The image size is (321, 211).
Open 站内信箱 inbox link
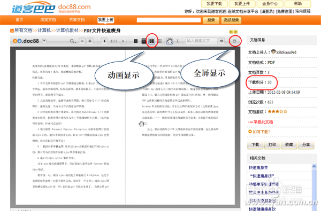(x=303, y=11)
